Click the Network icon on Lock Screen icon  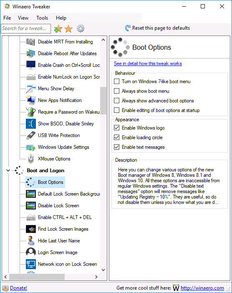[x=30, y=264]
